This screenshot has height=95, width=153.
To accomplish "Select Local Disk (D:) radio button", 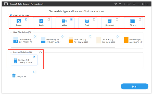I will (x=62, y=37).
